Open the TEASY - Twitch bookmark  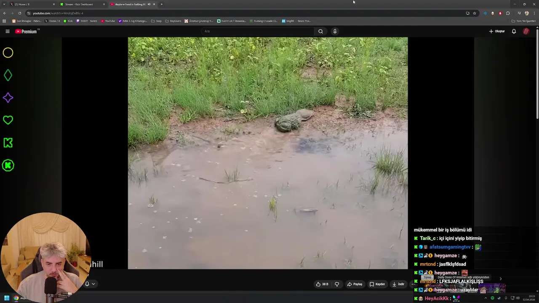coord(87,21)
